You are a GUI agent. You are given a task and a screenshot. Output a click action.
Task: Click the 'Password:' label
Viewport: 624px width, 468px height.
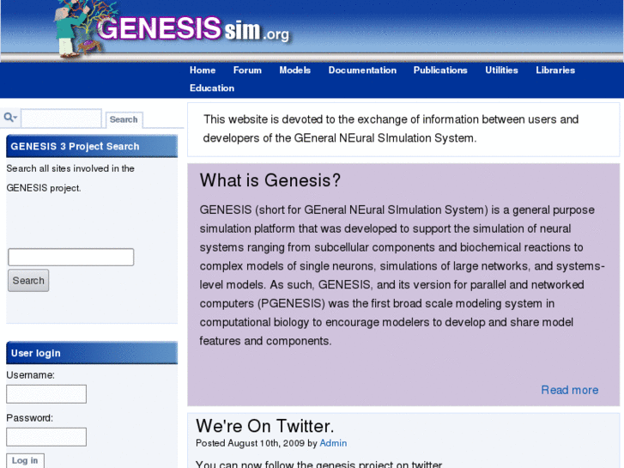(x=30, y=418)
